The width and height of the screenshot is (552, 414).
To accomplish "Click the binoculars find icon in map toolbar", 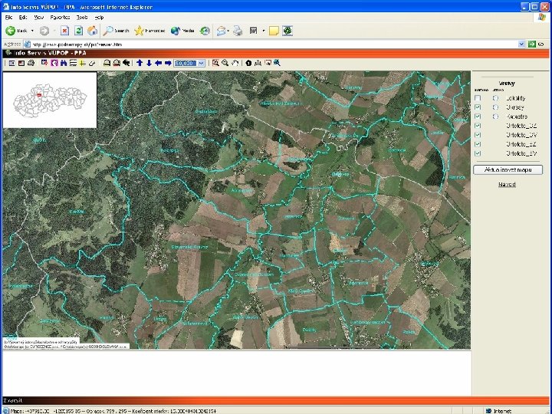I will (64, 63).
